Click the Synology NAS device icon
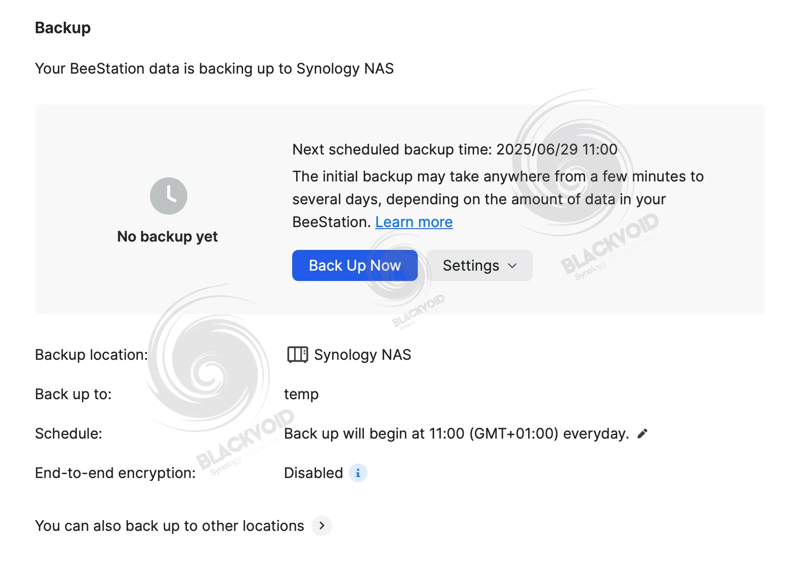 pos(297,354)
